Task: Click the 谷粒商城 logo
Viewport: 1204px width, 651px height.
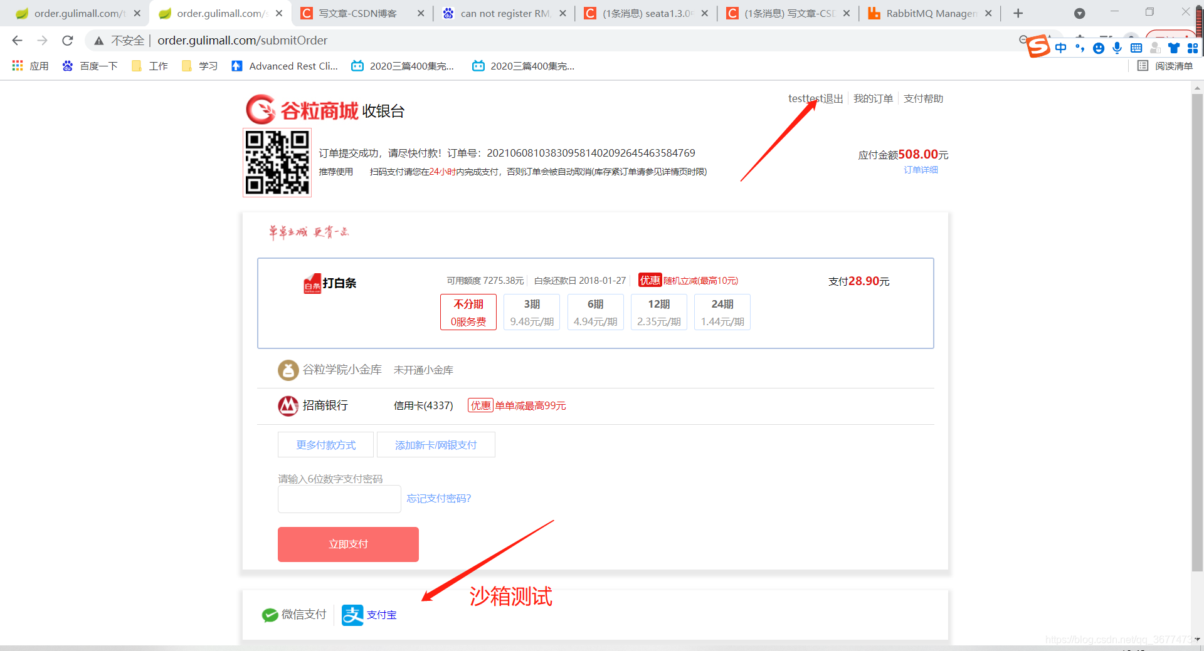Action: (302, 110)
